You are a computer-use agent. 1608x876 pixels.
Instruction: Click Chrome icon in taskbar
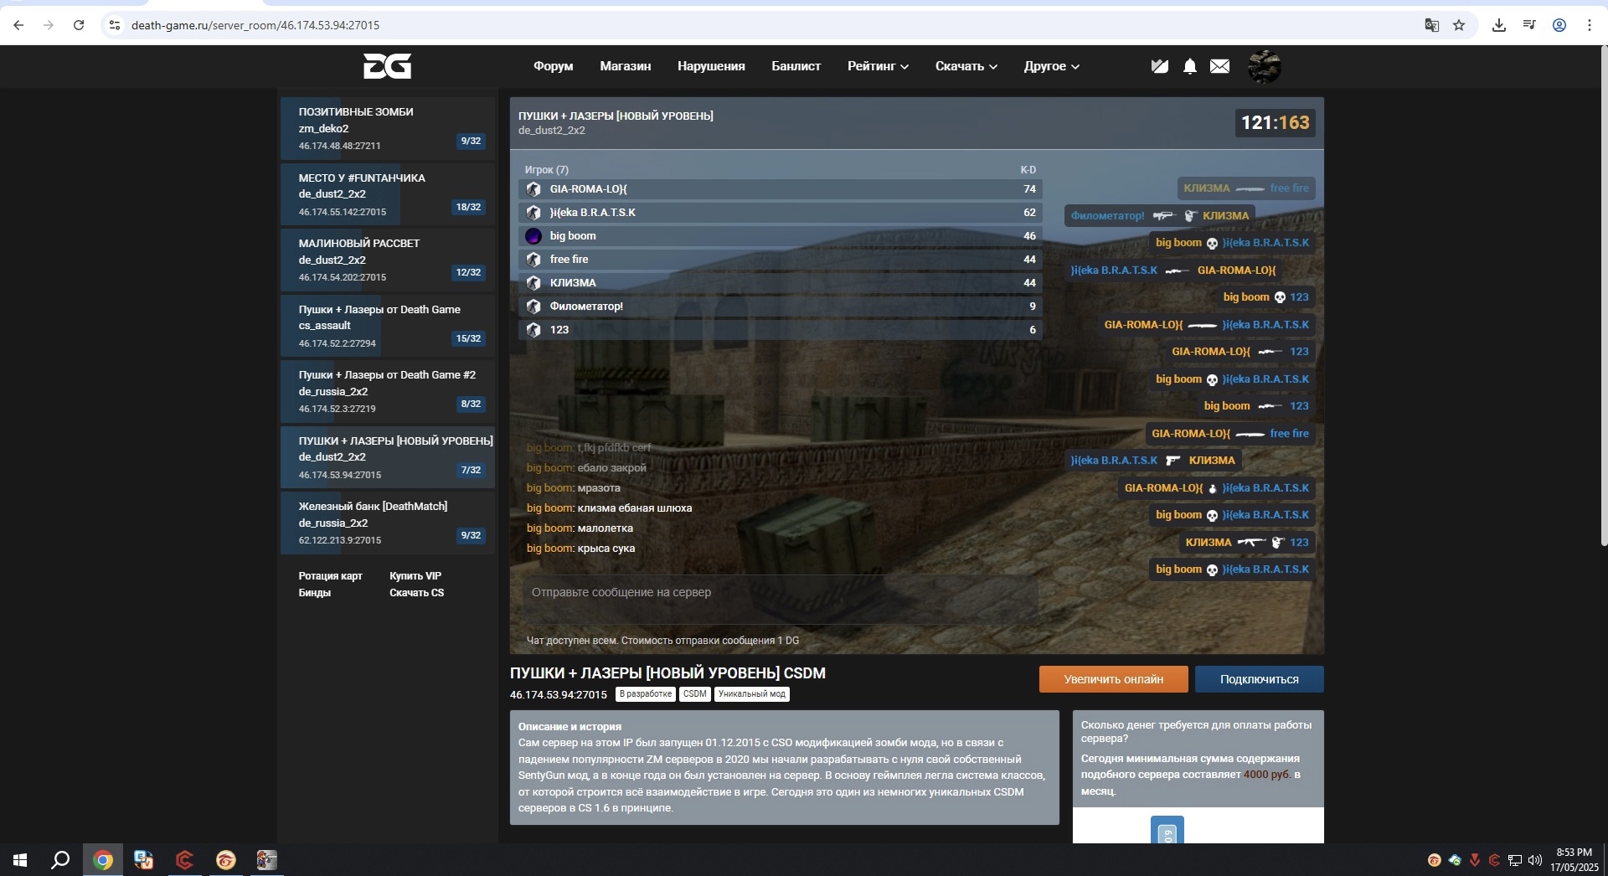103,860
